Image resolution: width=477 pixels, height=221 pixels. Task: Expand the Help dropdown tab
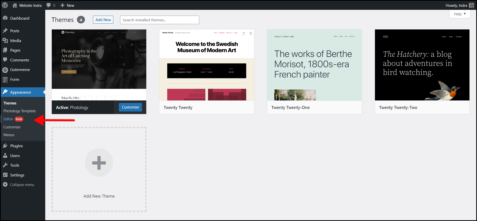pyautogui.click(x=460, y=14)
